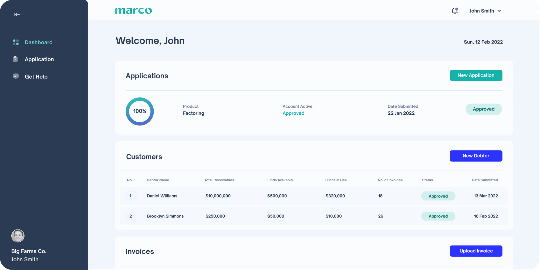Click the marco logo
The width and height of the screenshot is (540, 270).
tap(133, 10)
